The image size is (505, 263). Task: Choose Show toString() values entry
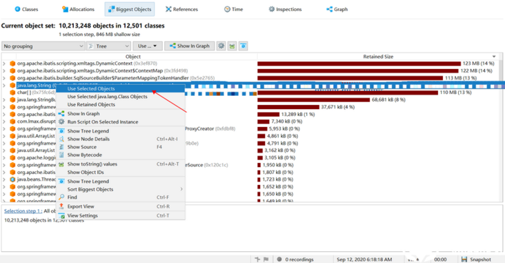point(121,164)
